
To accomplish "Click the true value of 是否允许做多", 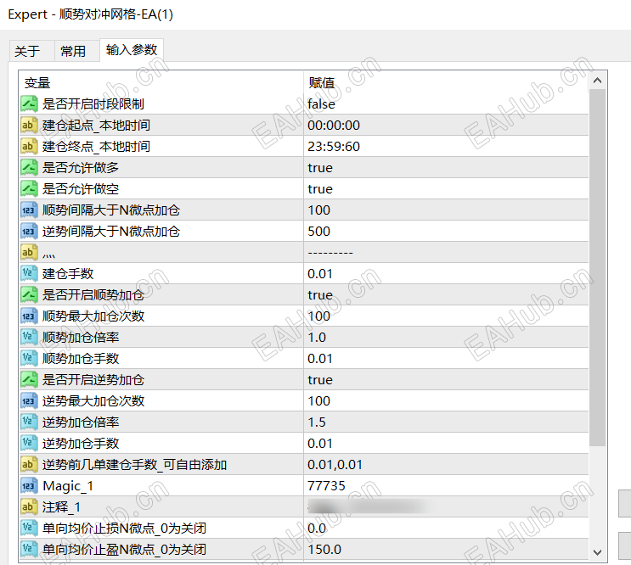I will point(320,168).
